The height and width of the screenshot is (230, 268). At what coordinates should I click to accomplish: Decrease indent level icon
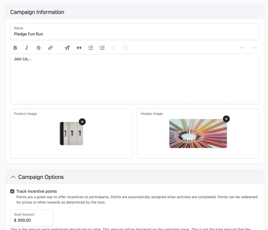(114, 48)
